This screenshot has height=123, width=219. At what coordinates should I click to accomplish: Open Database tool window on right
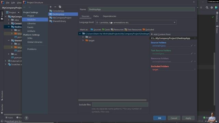[x=217, y=17]
